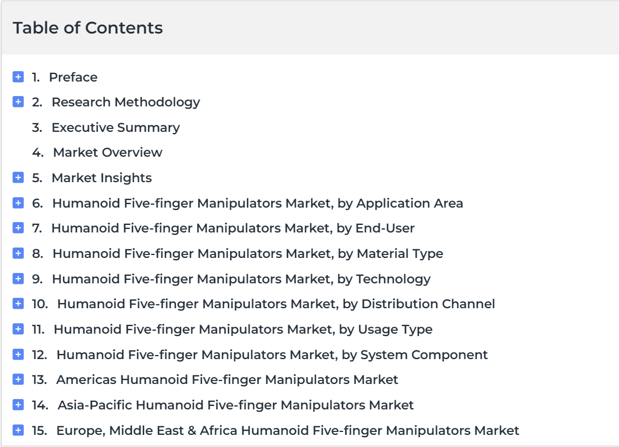Expand Europe, Middle East & Africa entry

(x=18, y=430)
